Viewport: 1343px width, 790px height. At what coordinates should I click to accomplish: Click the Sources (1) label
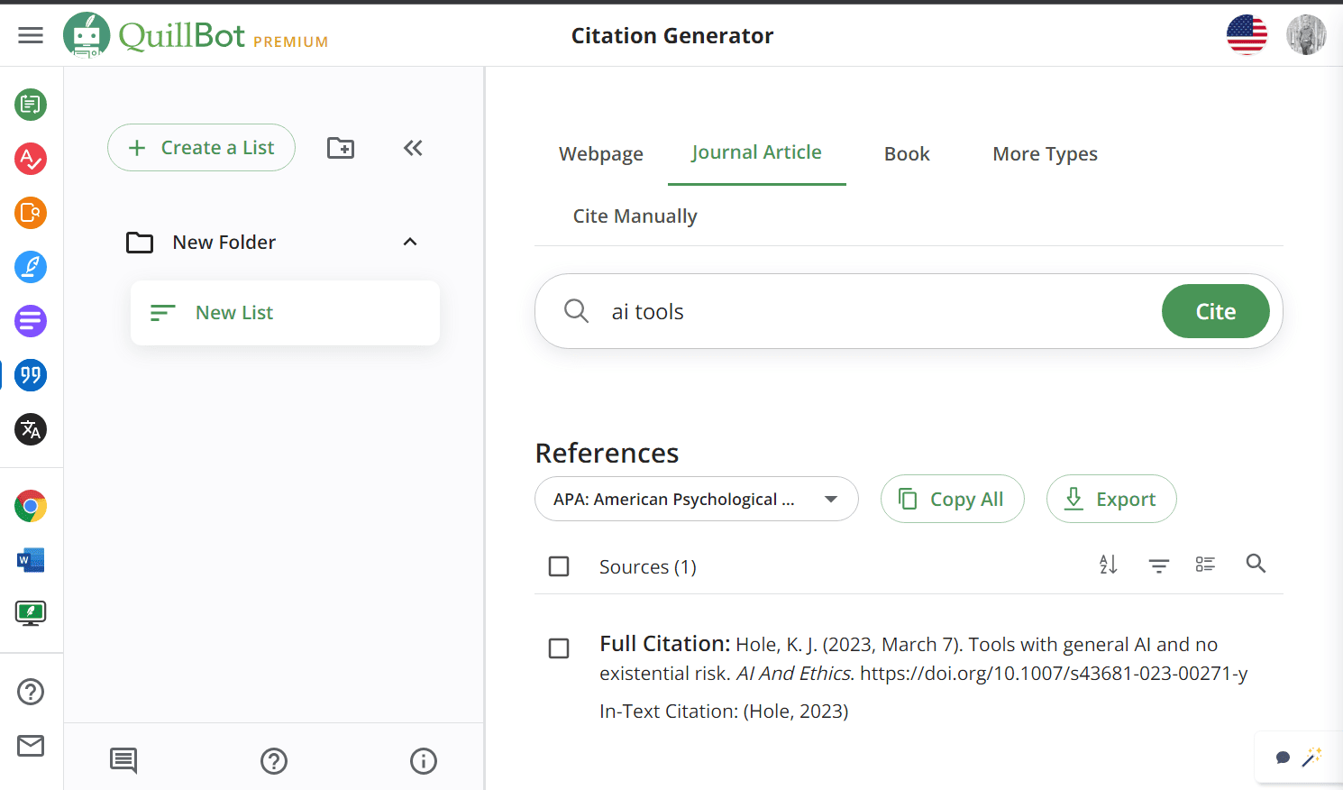point(648,567)
